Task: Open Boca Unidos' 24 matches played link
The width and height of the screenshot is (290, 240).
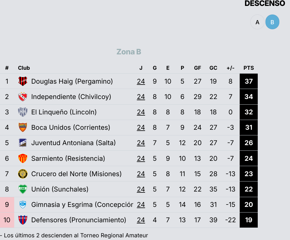Action: click(141, 127)
